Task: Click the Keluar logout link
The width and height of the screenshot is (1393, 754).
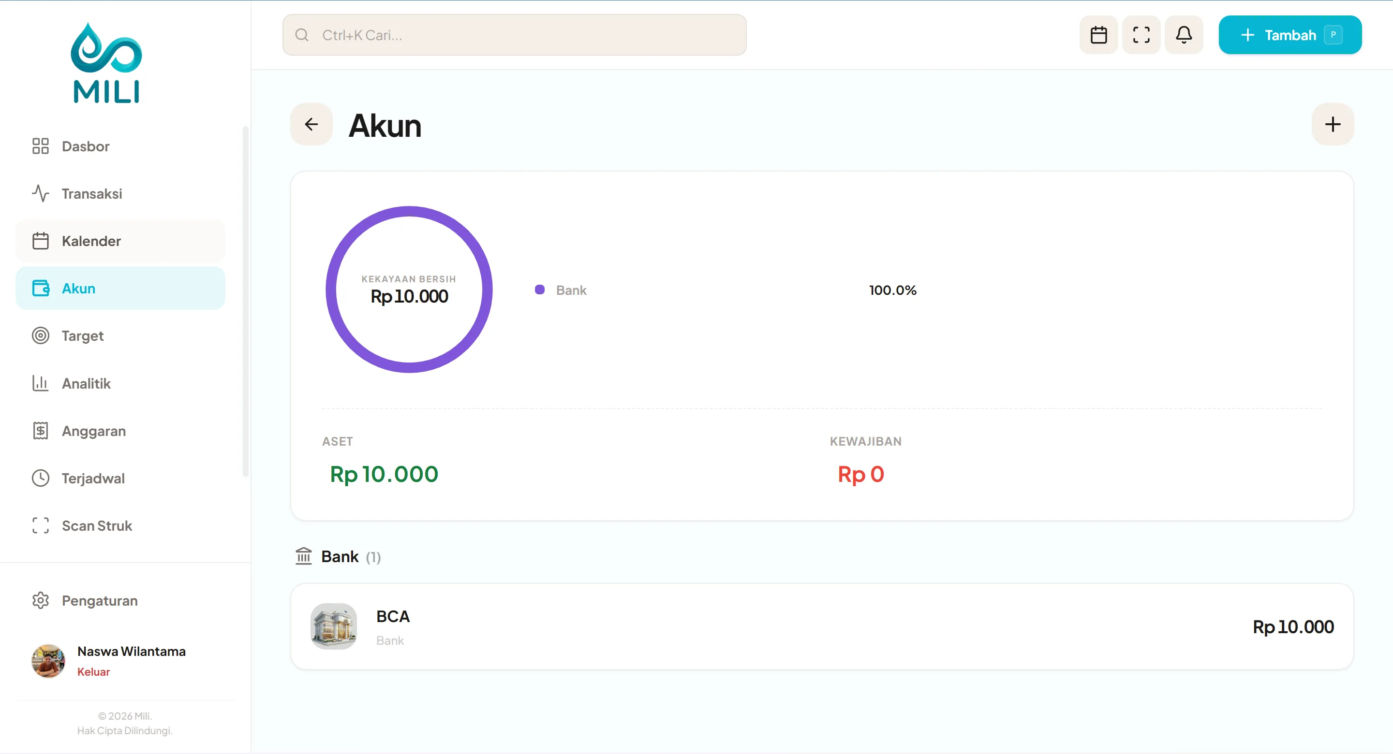Action: pos(93,672)
